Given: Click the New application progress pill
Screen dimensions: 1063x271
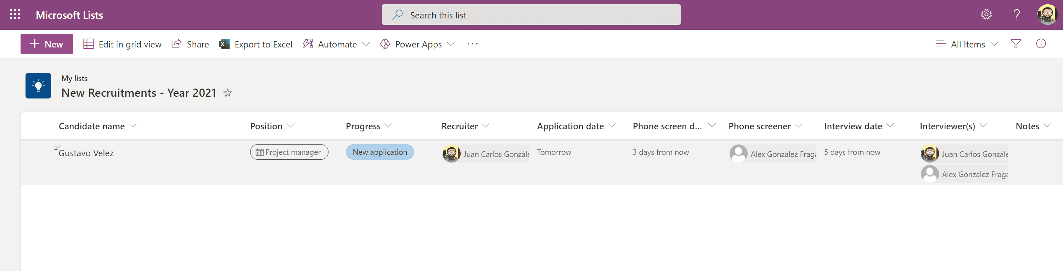Looking at the screenshot, I should (379, 152).
